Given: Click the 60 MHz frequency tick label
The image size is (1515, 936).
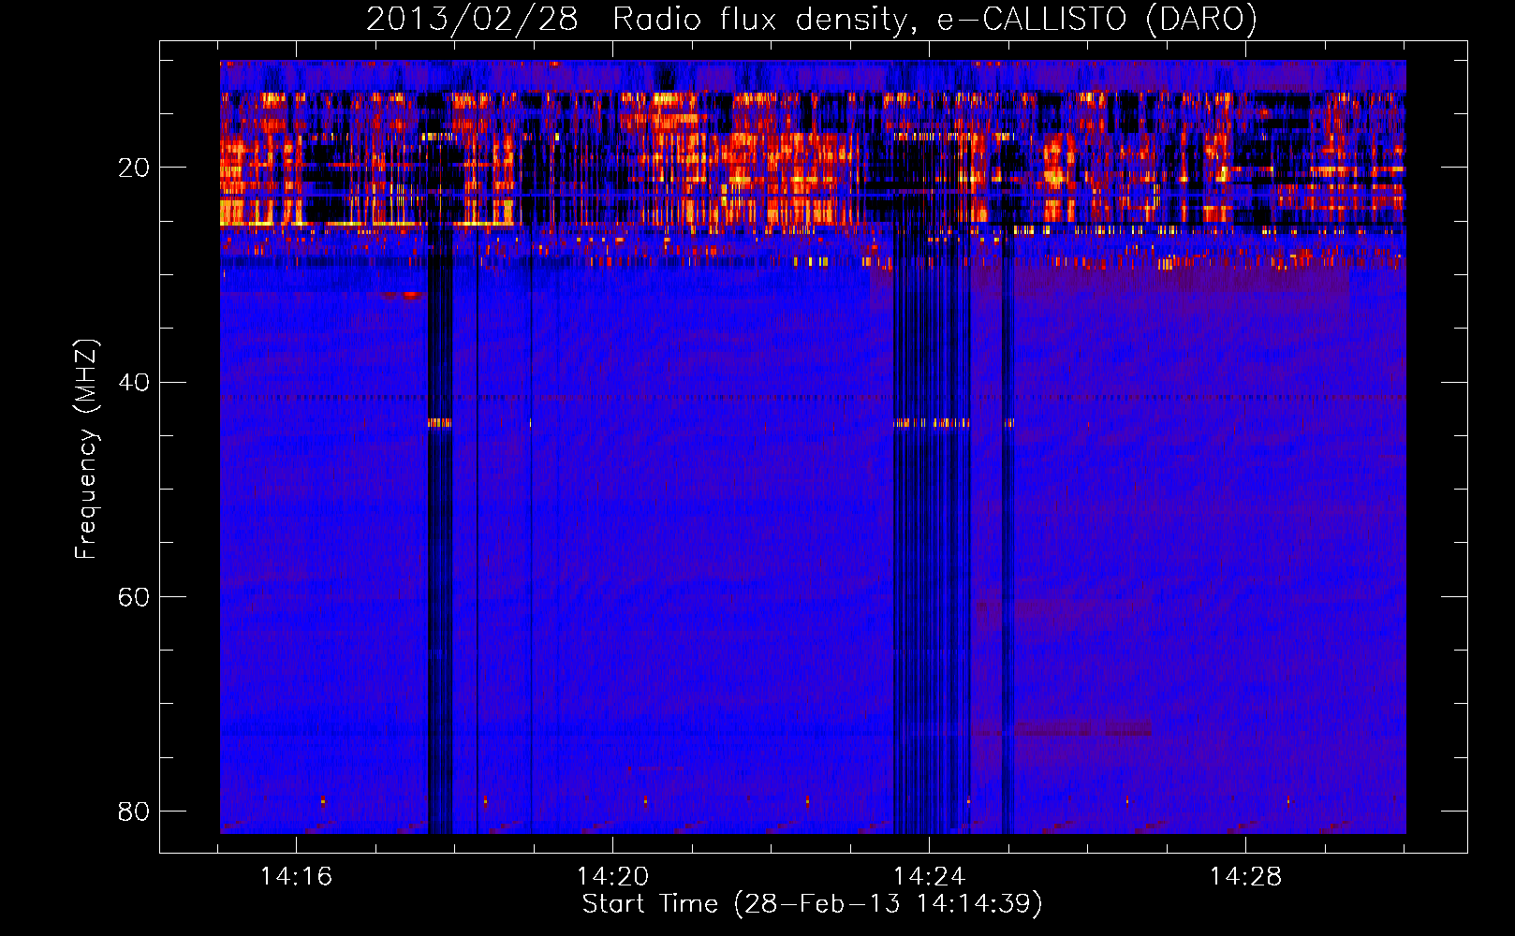Looking at the screenshot, I should click(134, 596).
